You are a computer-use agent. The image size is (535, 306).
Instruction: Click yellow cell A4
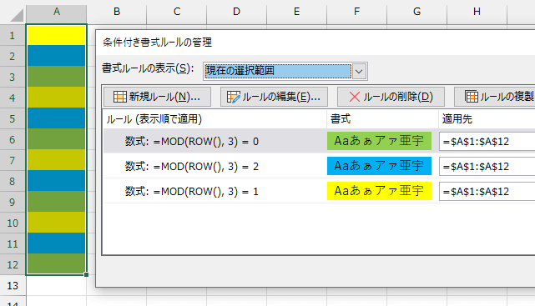tap(56, 98)
